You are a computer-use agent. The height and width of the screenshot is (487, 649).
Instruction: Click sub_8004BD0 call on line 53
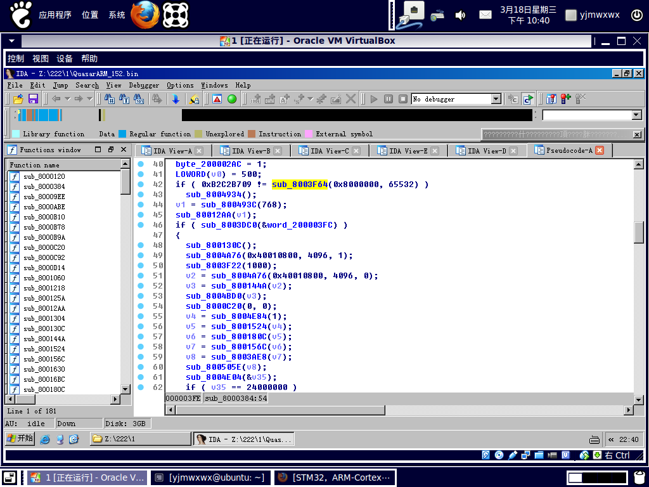pyautogui.click(x=214, y=296)
